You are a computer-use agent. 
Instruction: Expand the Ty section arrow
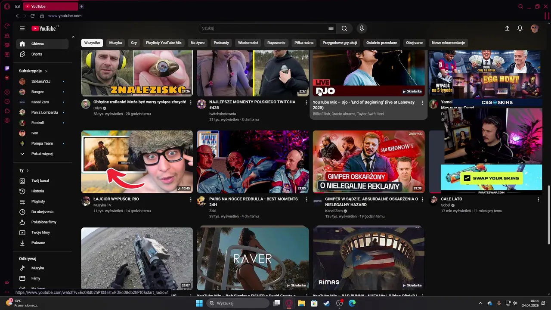point(28,170)
